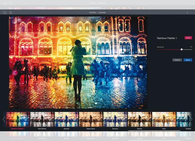Select the Sepia Glow preset thumbnail
This screenshot has width=195, height=141.
point(91,119)
